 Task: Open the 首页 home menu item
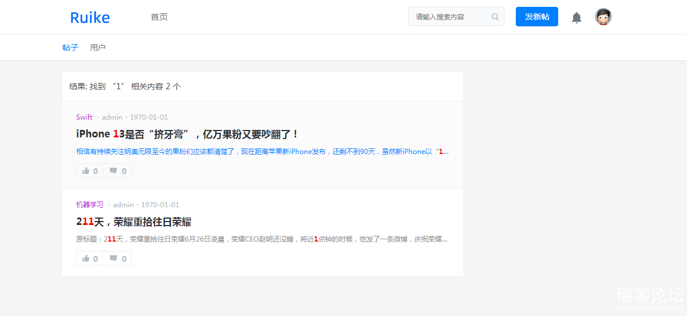click(159, 17)
